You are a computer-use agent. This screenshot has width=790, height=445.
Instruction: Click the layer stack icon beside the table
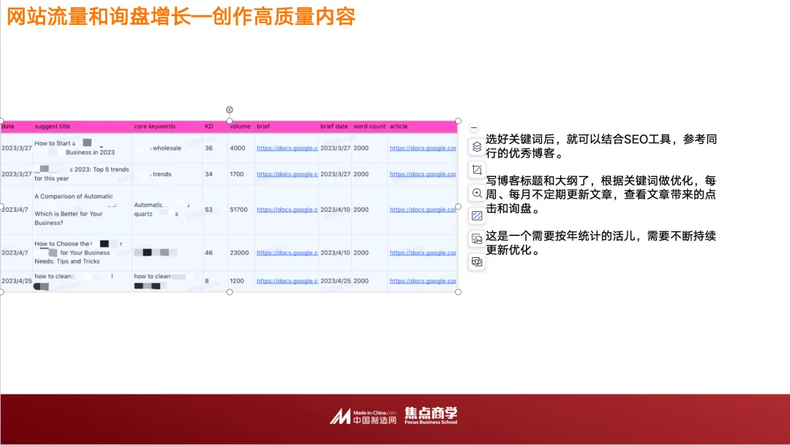pyautogui.click(x=476, y=147)
